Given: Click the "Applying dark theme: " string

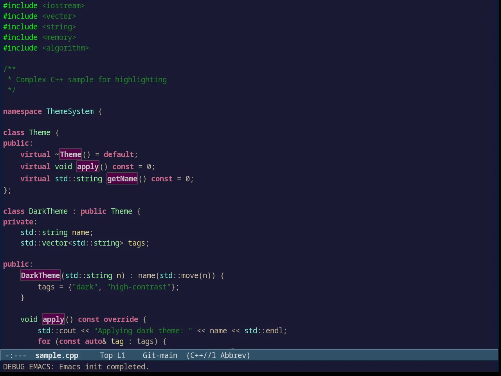Looking at the screenshot, I should click(143, 331).
